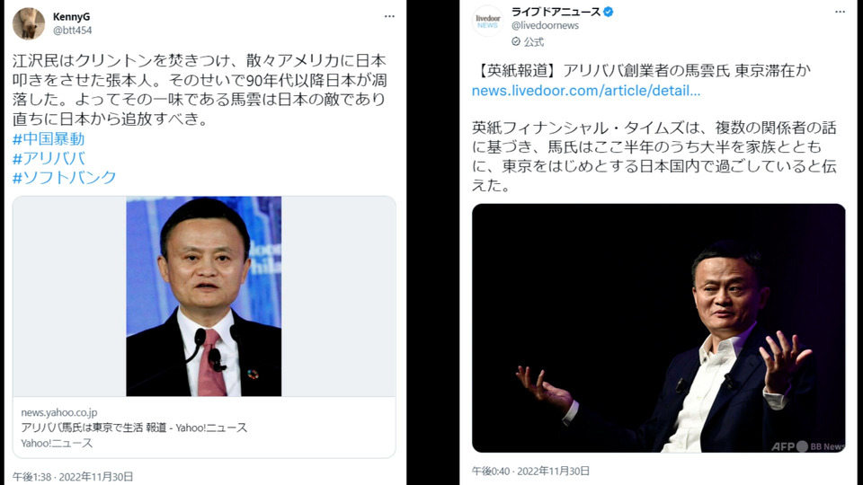Click the @btt454 handle

(72, 31)
